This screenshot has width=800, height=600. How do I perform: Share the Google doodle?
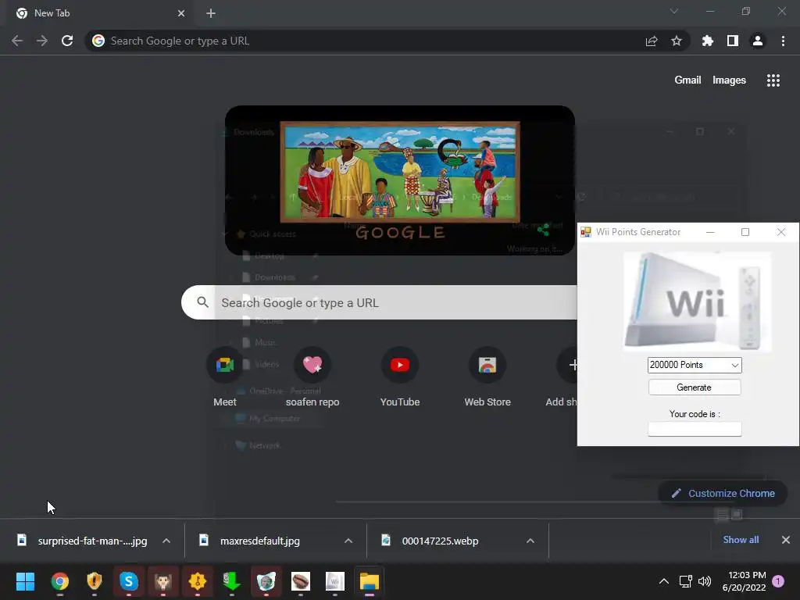pyautogui.click(x=544, y=230)
